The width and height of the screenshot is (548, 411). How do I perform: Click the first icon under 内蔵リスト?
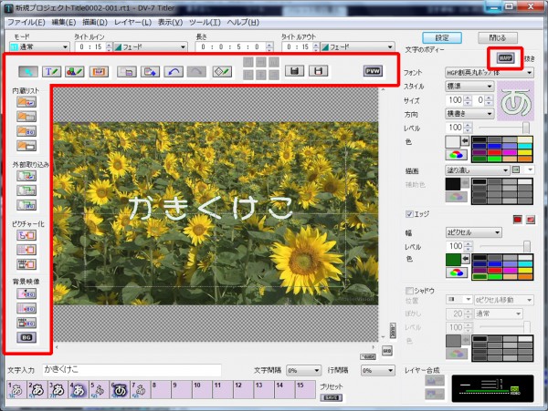coord(26,101)
